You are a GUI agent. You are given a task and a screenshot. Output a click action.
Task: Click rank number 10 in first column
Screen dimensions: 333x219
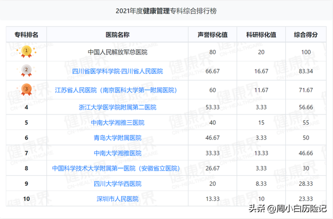click(27, 199)
